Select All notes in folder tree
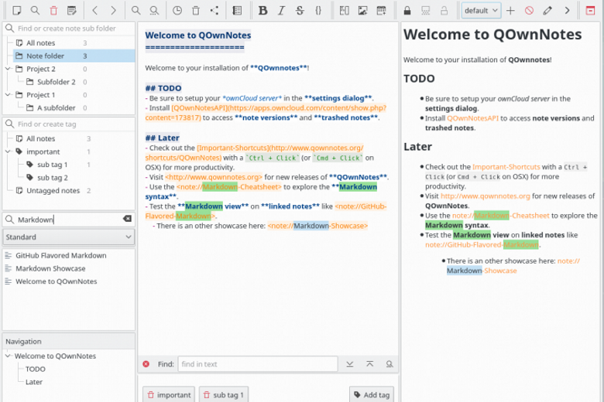Image resolution: width=604 pixels, height=402 pixels. tap(41, 43)
